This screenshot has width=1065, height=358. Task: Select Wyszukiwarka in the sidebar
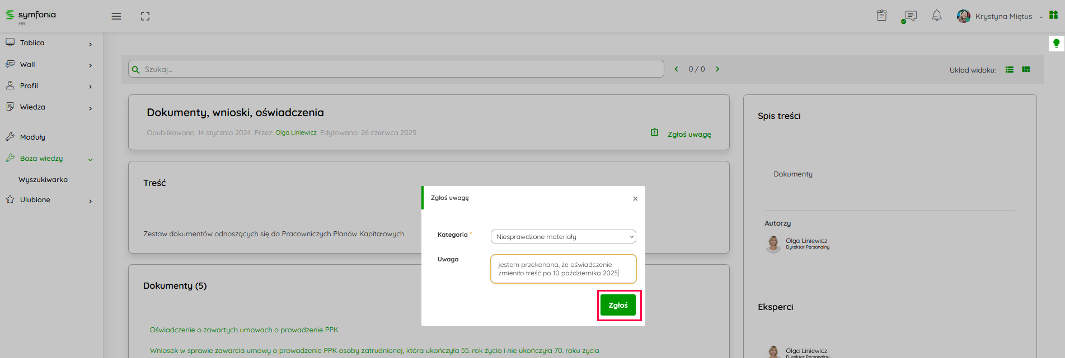point(43,180)
